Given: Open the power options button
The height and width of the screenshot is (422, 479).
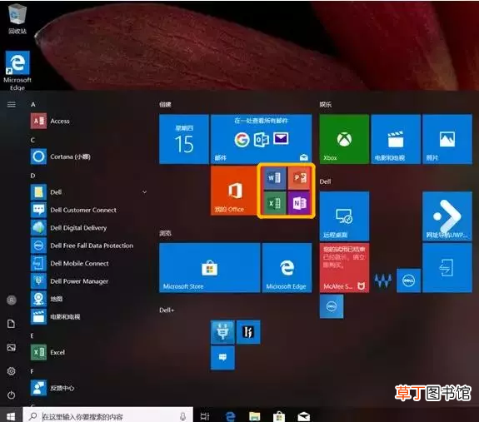Looking at the screenshot, I should tap(12, 395).
